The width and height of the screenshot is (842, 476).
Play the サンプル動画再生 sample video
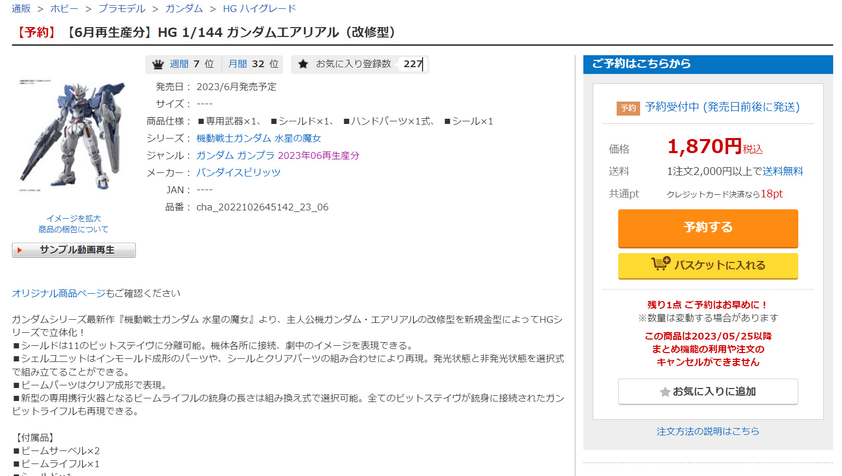pyautogui.click(x=74, y=250)
